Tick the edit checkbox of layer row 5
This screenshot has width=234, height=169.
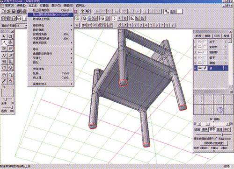tap(205, 63)
